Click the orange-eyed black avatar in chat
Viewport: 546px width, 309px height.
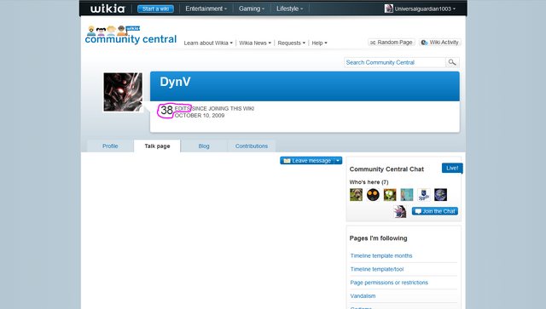[x=373, y=195]
